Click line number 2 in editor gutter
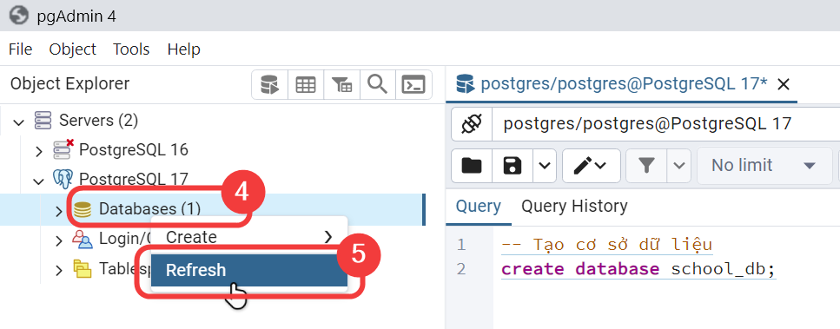 (462, 269)
